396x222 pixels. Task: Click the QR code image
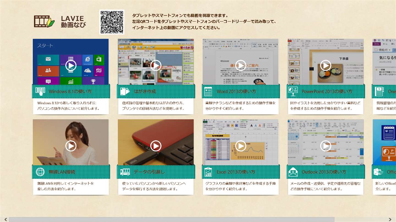112,22
